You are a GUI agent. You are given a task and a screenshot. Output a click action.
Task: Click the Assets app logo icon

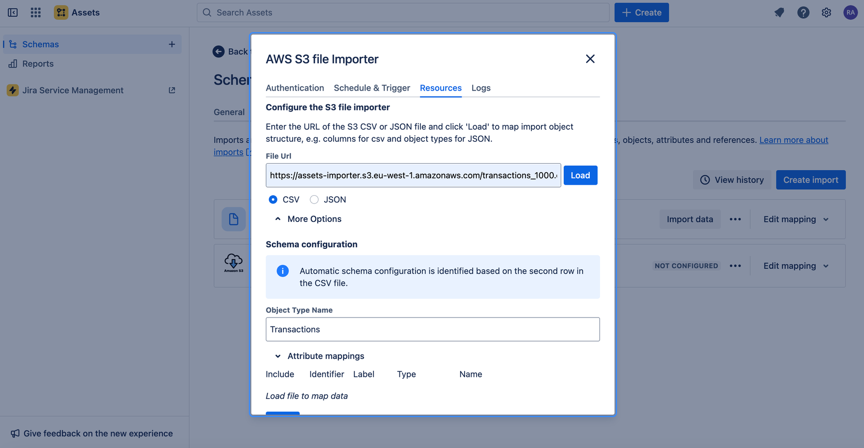point(61,12)
